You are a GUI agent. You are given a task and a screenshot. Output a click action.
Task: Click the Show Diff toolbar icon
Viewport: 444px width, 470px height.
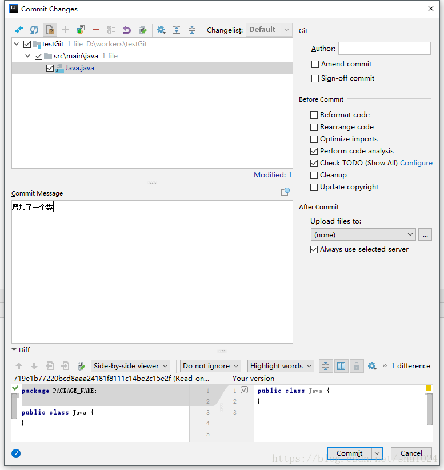(19, 30)
